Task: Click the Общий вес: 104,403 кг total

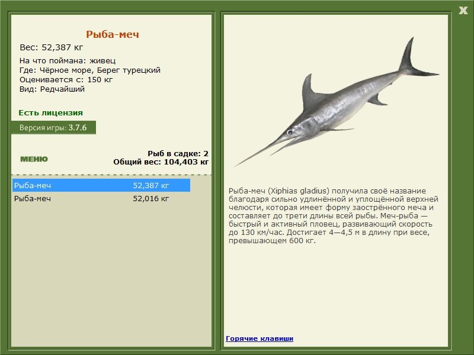Action: (x=161, y=162)
